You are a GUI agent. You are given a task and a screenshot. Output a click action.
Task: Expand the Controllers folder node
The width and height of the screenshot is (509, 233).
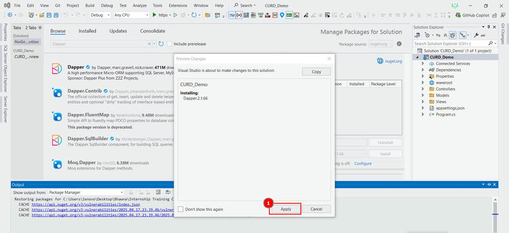423,89
